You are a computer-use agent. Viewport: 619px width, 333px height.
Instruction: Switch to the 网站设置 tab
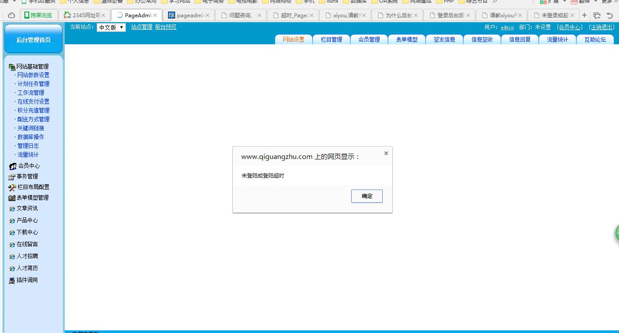coord(294,39)
